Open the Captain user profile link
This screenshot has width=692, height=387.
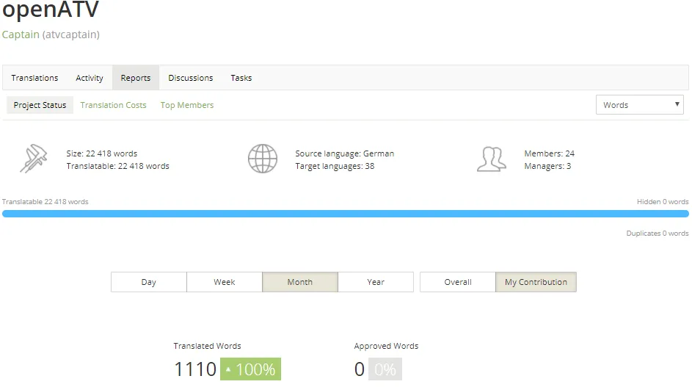(x=21, y=35)
